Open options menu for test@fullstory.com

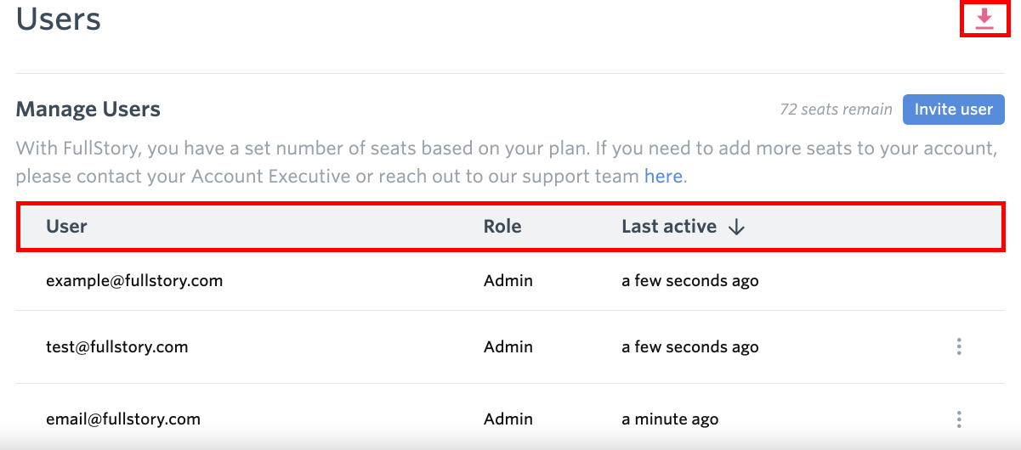click(x=959, y=346)
